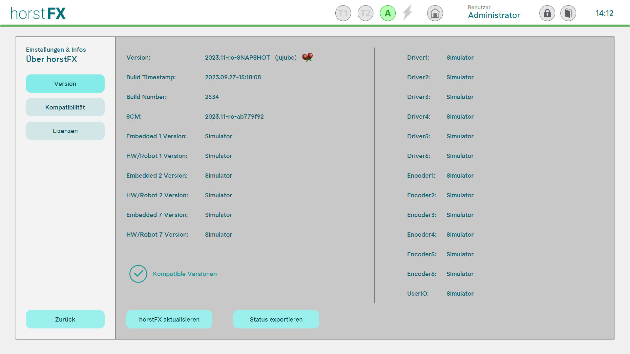Click horstFX aktualisieren button
This screenshot has width=630, height=354.
(169, 319)
